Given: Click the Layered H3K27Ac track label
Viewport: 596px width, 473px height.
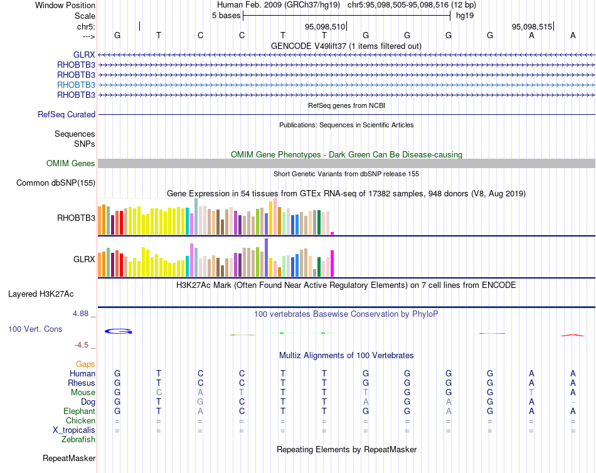Looking at the screenshot, I should point(41,294).
